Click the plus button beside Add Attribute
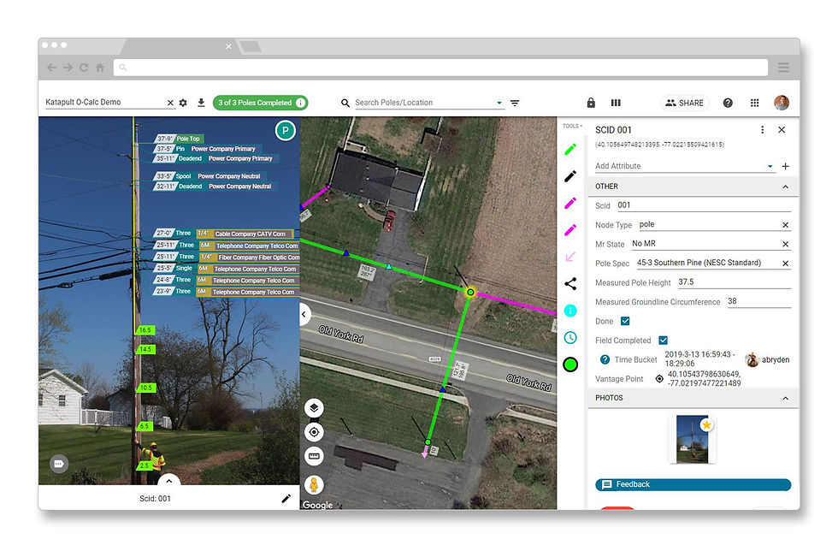The height and width of the screenshot is (551, 838). coord(786,166)
